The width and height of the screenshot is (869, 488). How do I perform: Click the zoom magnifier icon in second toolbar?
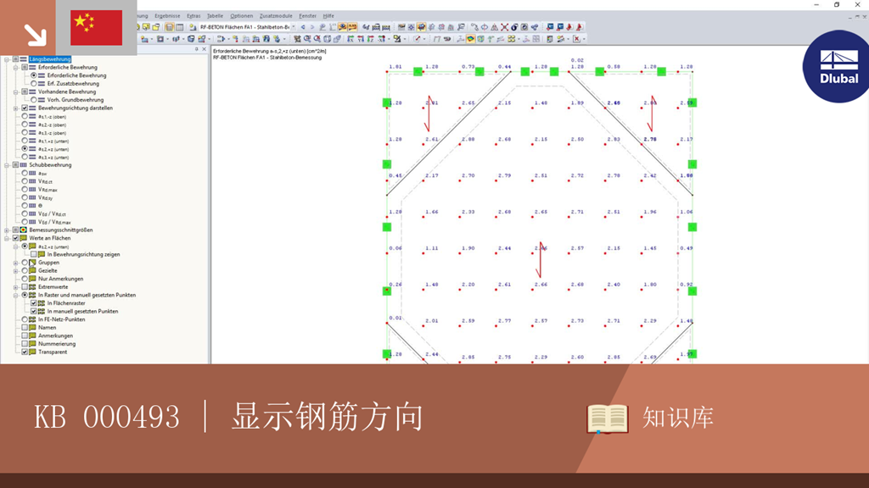307,39
